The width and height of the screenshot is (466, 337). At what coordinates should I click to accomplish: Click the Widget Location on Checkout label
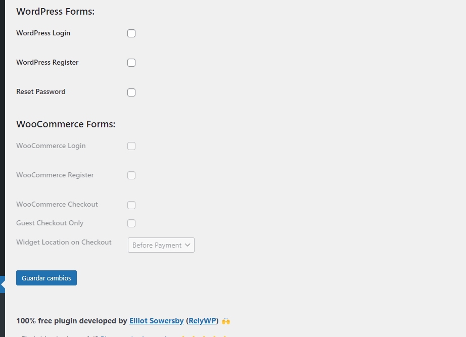point(64,242)
